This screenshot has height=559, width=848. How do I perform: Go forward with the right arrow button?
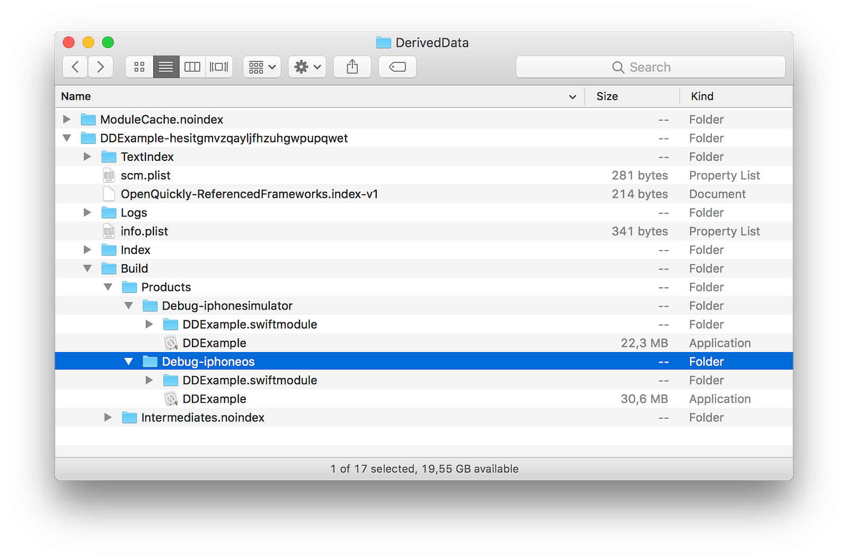click(x=100, y=67)
